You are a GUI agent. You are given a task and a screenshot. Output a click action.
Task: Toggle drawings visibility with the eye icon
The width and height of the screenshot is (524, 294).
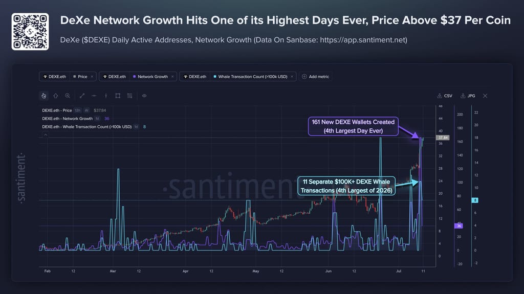coord(144,96)
